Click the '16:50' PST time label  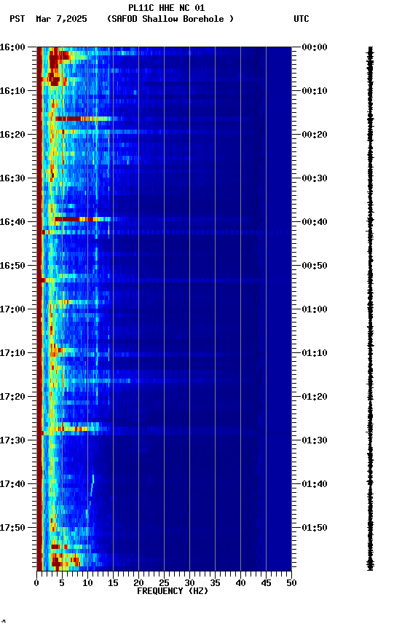[x=12, y=266]
